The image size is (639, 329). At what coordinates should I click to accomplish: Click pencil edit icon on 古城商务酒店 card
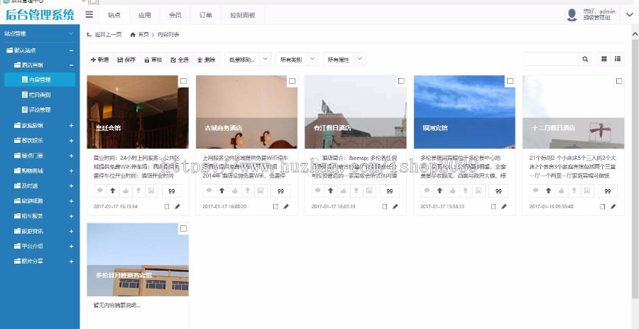tap(286, 206)
